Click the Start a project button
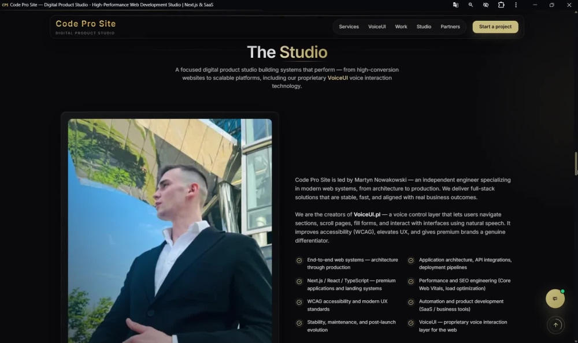Screen dimensions: 578x343 tap(495, 27)
